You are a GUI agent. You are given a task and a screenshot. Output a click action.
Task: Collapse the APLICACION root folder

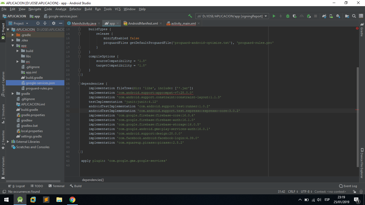click(x=8, y=30)
